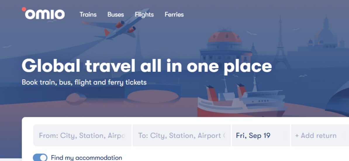
Task: Open the Trains menu item
Action: pos(88,14)
